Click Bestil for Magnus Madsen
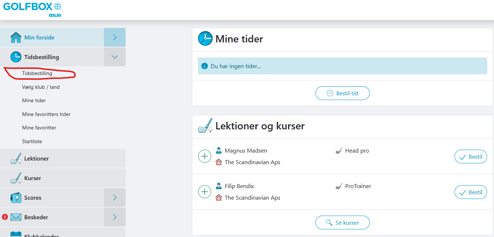Image resolution: width=494 pixels, height=237 pixels. [x=471, y=157]
